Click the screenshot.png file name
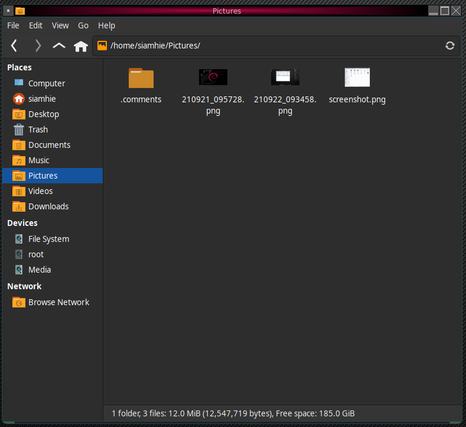466x427 pixels. pyautogui.click(x=357, y=99)
